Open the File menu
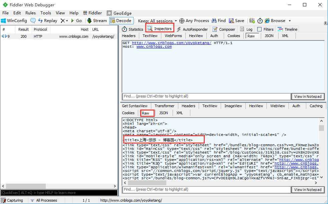The width and height of the screenshot is (328, 204). click(x=5, y=13)
